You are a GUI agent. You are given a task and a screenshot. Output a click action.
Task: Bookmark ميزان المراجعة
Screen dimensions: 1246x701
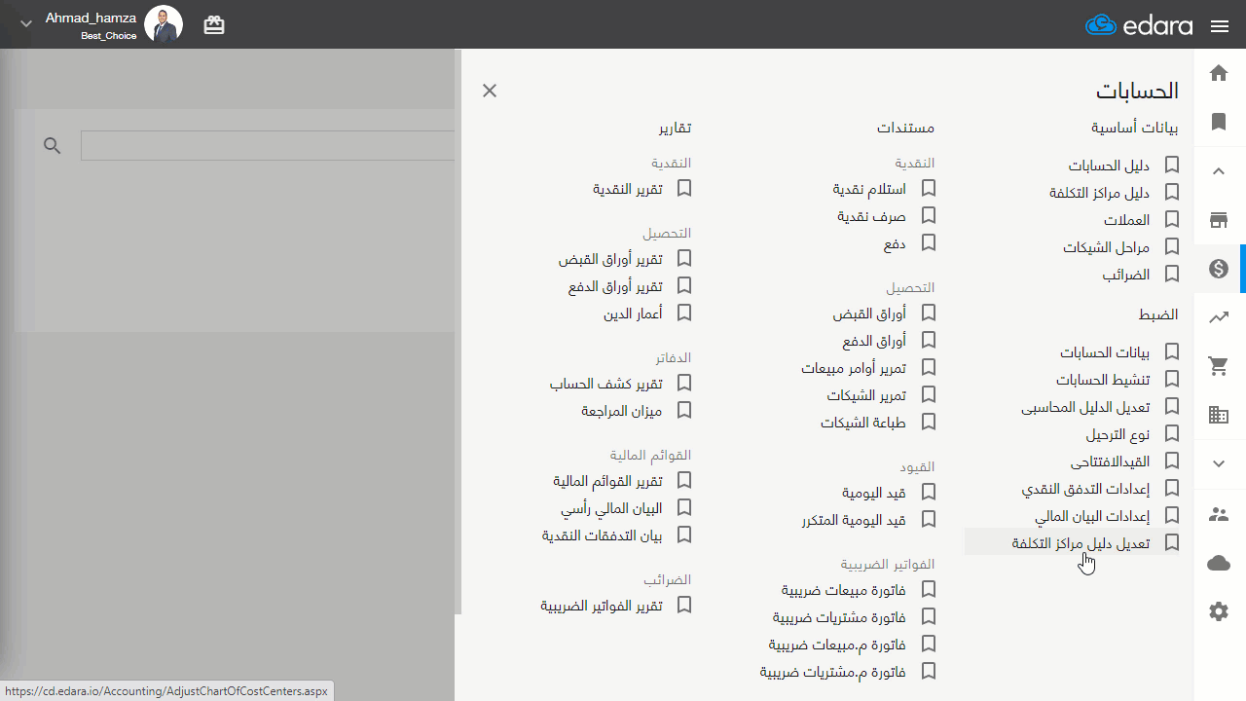684,410
